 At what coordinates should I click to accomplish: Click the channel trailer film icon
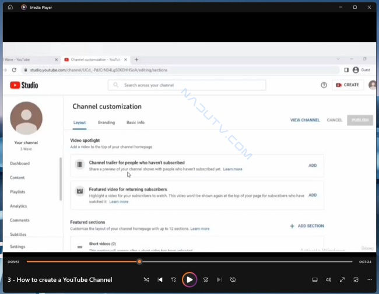[x=80, y=164]
